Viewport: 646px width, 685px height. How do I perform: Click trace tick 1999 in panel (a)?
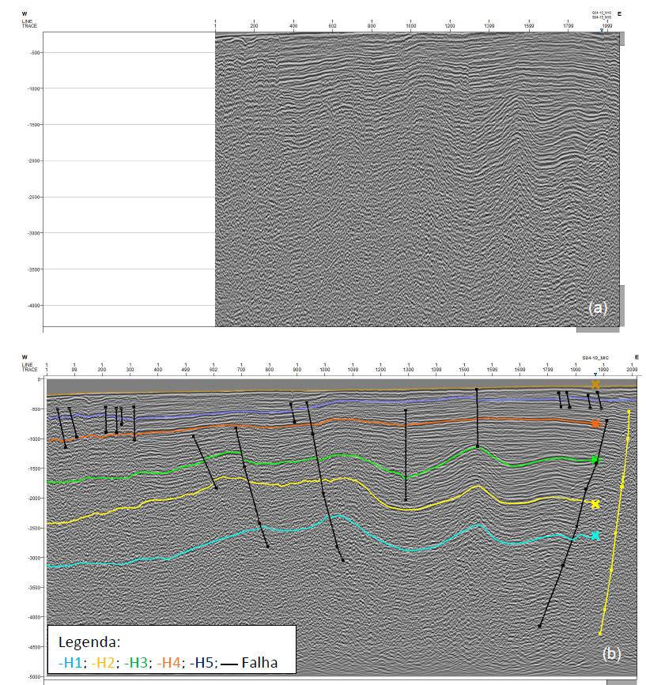(607, 26)
